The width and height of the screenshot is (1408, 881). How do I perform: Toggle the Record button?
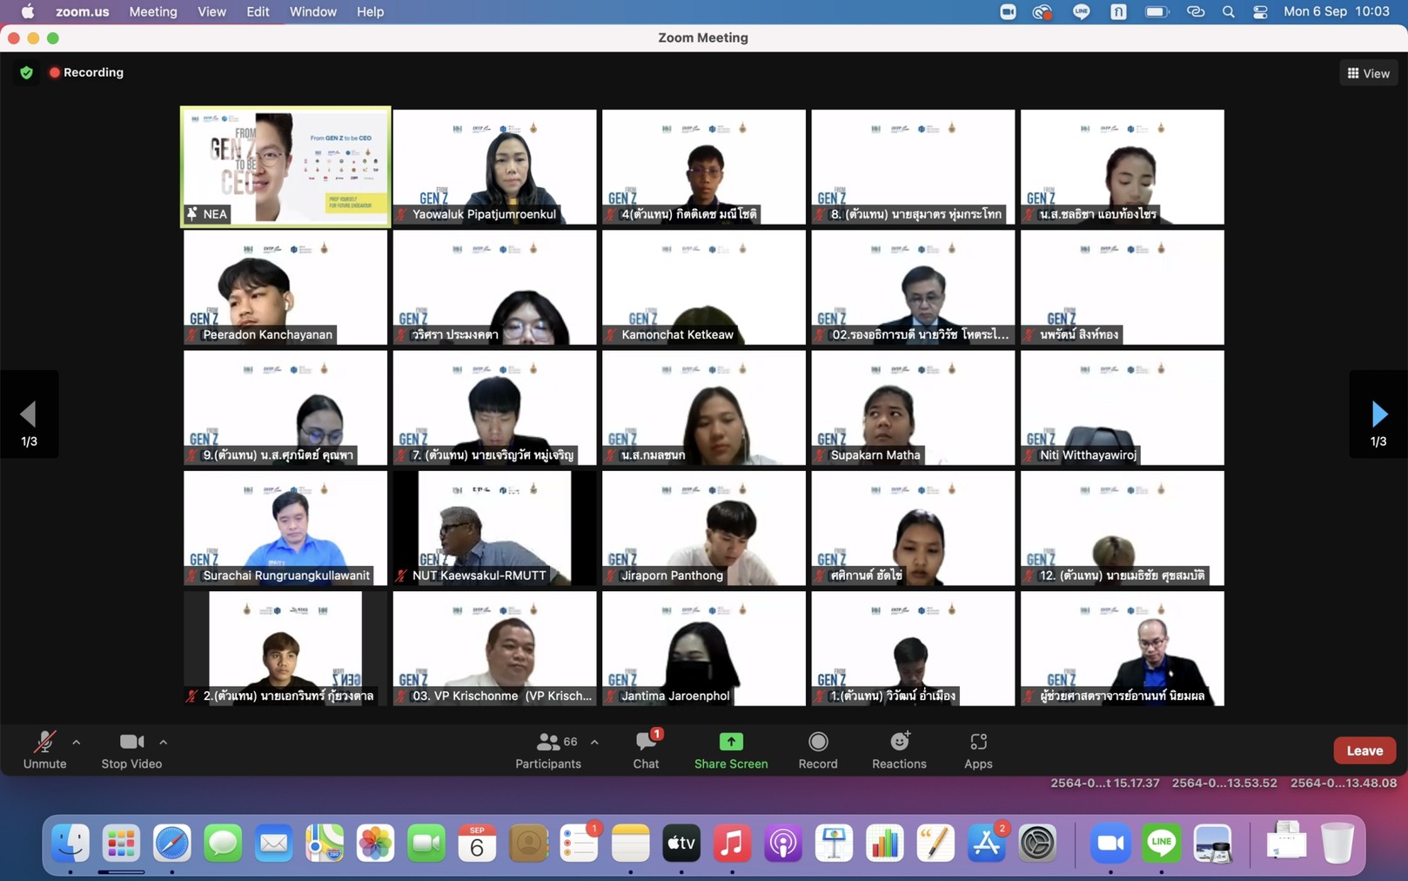[817, 750]
